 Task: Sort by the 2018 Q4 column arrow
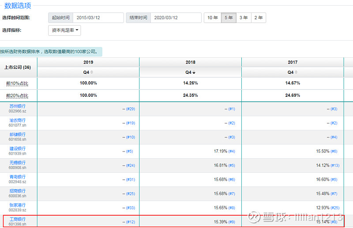click(194, 72)
